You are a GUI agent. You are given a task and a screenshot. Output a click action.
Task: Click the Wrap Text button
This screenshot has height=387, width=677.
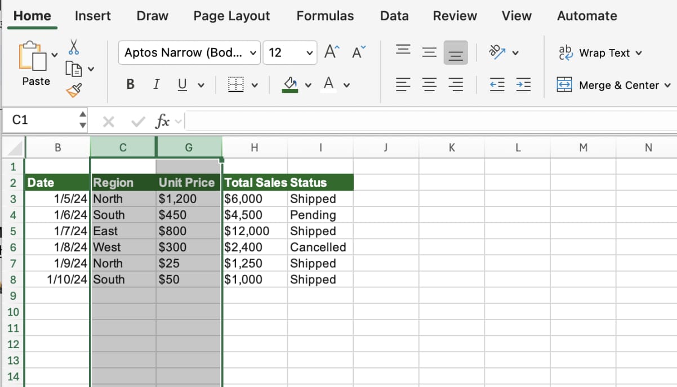(x=599, y=53)
